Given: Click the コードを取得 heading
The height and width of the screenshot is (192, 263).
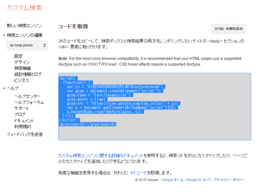Looking at the screenshot, I should [73, 26].
